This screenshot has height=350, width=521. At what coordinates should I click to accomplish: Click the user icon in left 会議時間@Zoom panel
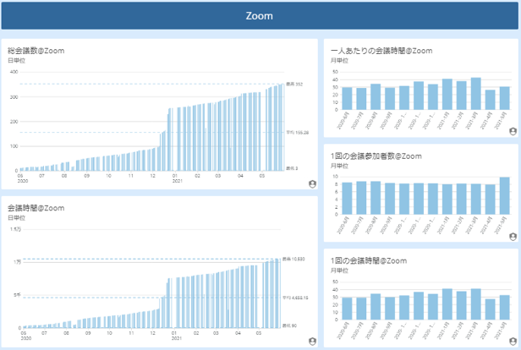312,341
